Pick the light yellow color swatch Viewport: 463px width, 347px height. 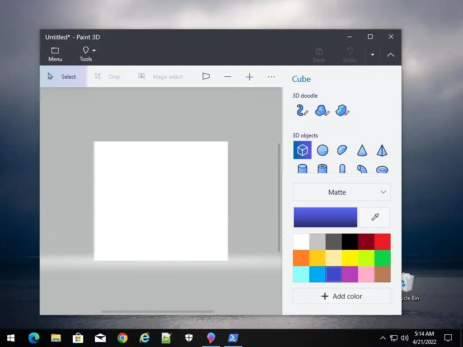click(334, 258)
